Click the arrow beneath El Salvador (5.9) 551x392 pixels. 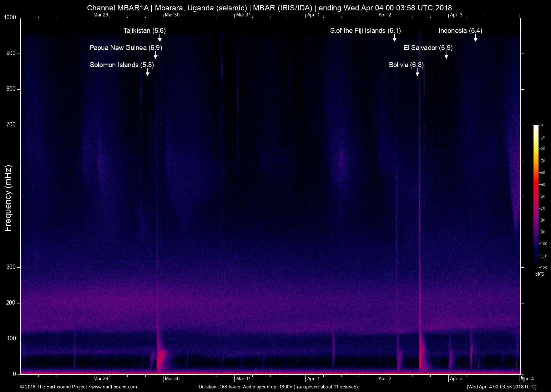tap(446, 56)
